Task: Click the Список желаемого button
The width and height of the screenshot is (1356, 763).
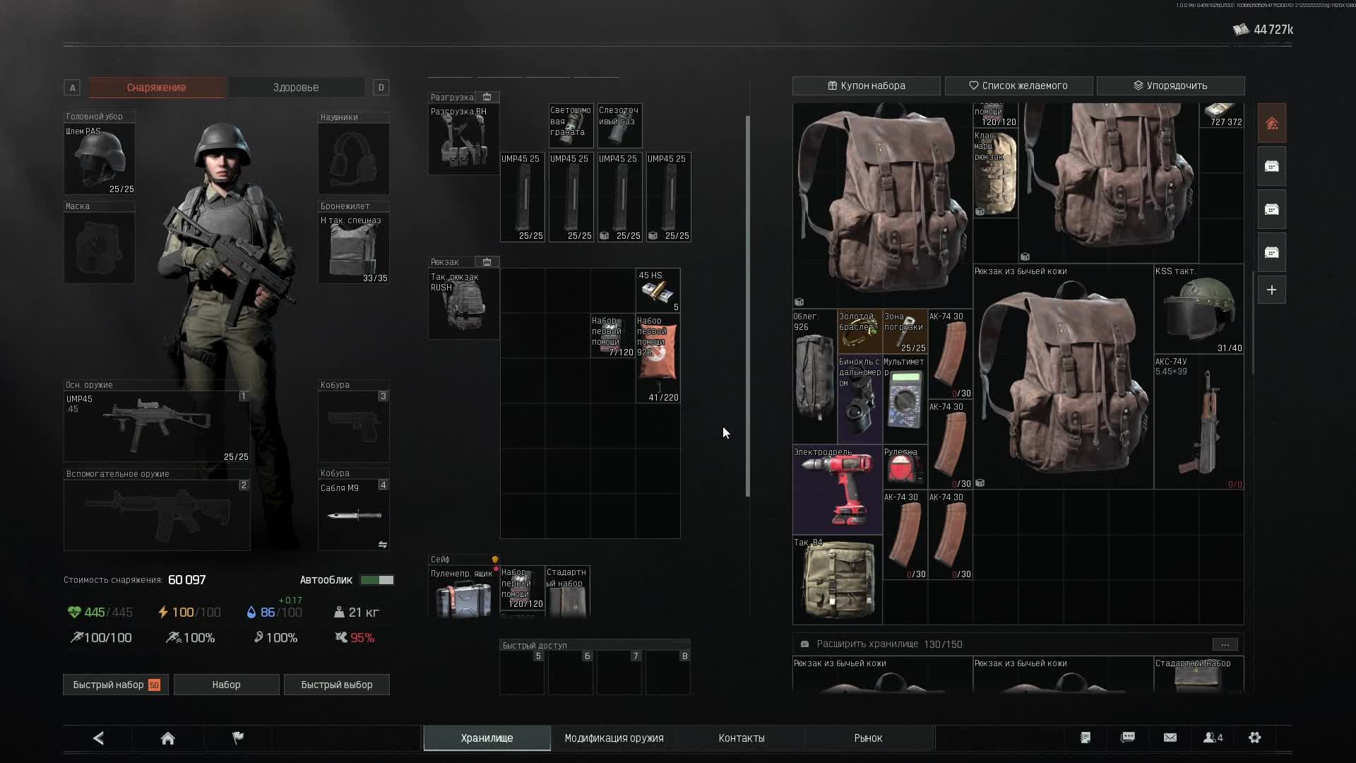Action: coord(1018,85)
